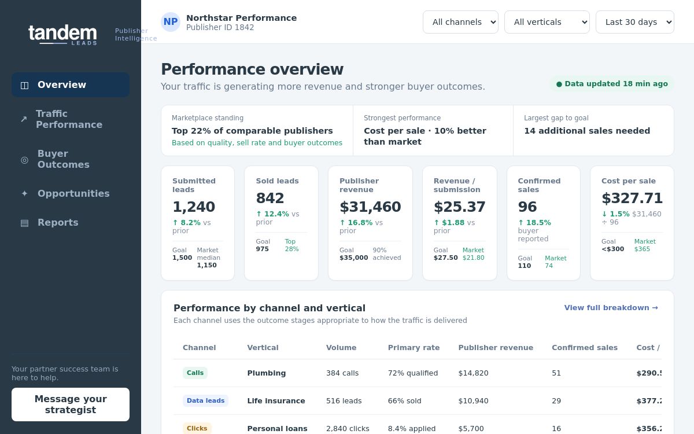The image size is (694, 434).
Task: Click the $10,940 revenue cell
Action: click(474, 401)
